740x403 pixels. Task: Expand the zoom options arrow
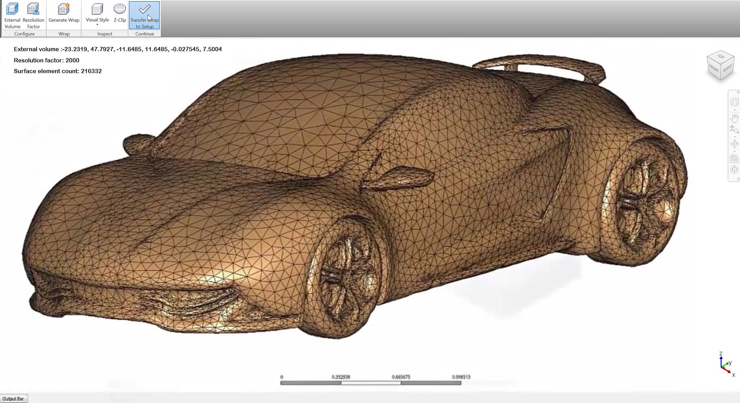click(x=734, y=137)
